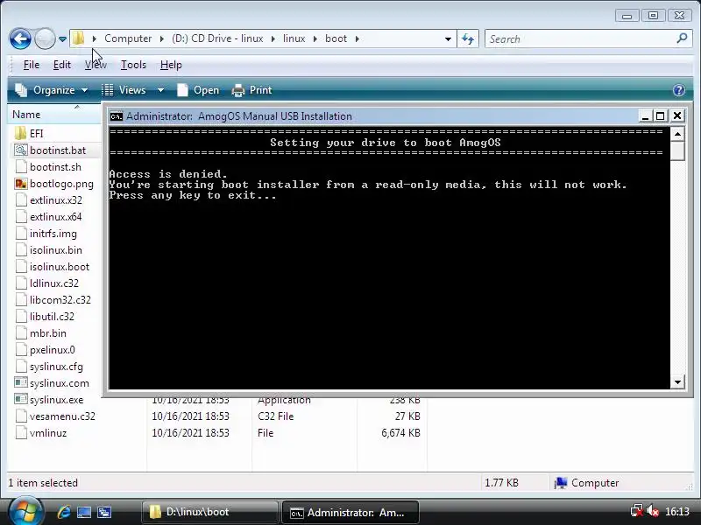Click Show Desktop in Quick Launch

[x=83, y=512]
